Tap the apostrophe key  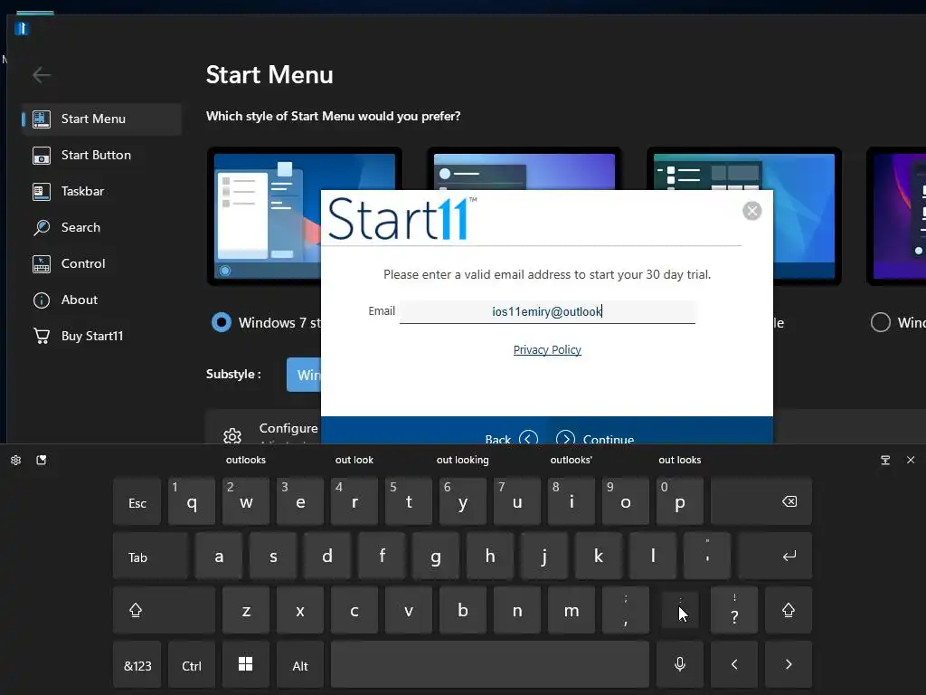pos(707,557)
